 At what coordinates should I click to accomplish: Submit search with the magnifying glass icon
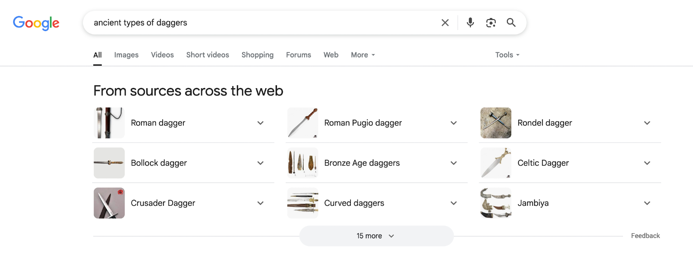pyautogui.click(x=511, y=23)
